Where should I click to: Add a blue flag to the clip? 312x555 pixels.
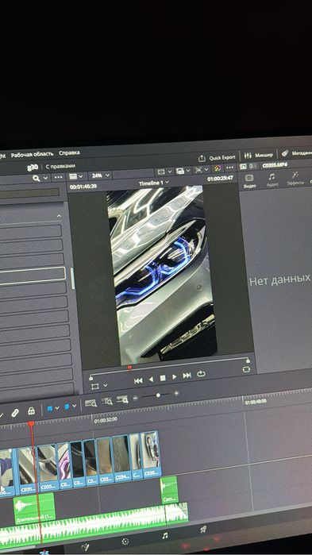(49, 409)
